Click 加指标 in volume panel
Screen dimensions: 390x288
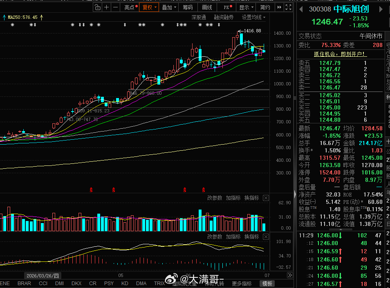point(233,198)
